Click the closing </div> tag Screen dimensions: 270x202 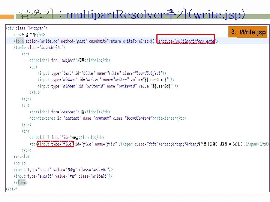click(12, 189)
